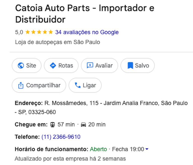Click the Horário de funcionamento label
The image size is (193, 165).
[x=51, y=149]
